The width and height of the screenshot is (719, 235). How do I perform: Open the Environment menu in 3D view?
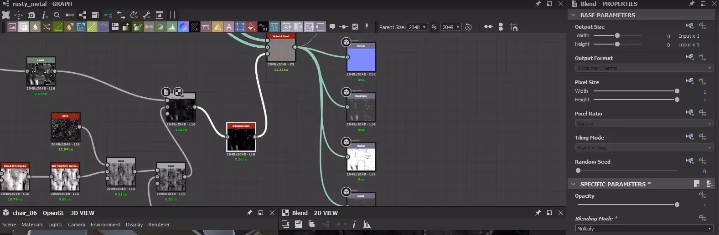tap(105, 225)
